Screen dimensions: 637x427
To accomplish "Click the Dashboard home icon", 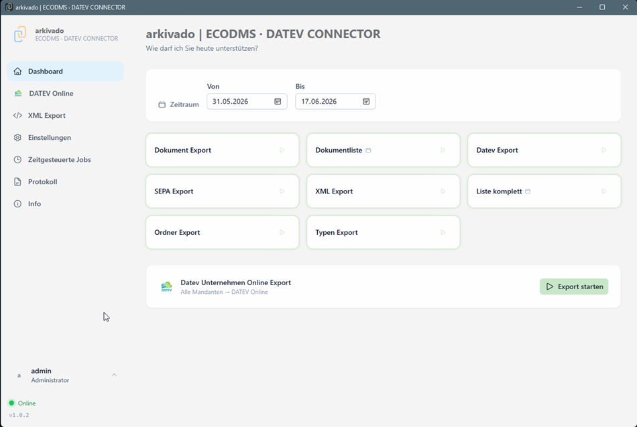I will pos(17,72).
